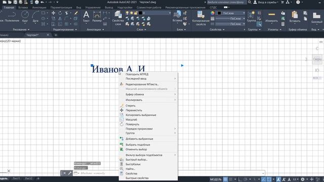
Task: Toggle polar tracking in status bar
Action: coord(245,179)
